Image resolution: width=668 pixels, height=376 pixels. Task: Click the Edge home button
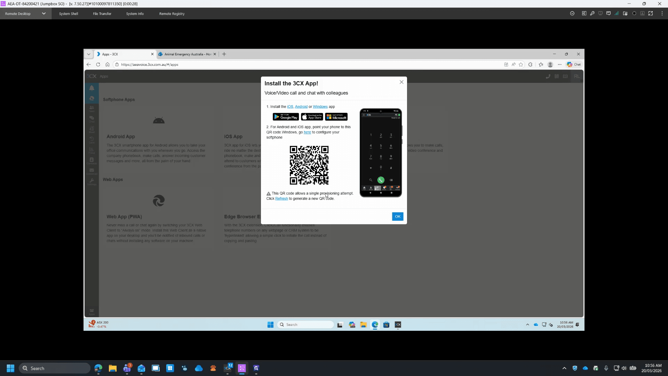108,64
